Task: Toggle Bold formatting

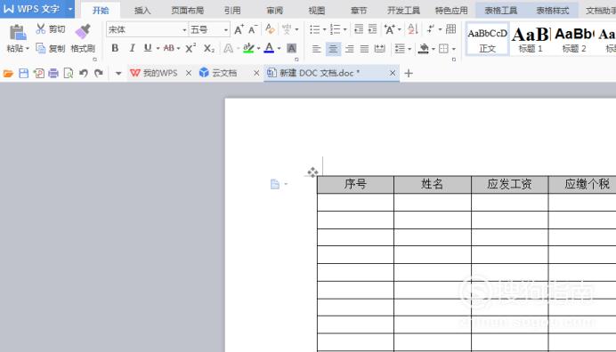Action: (115, 48)
